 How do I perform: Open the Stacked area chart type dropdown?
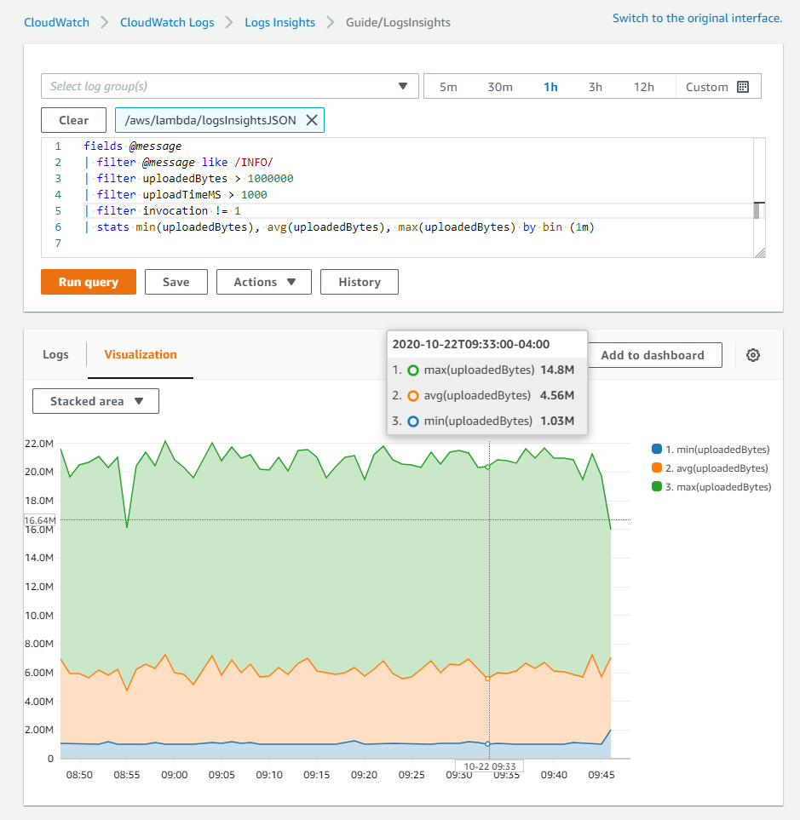(x=95, y=401)
